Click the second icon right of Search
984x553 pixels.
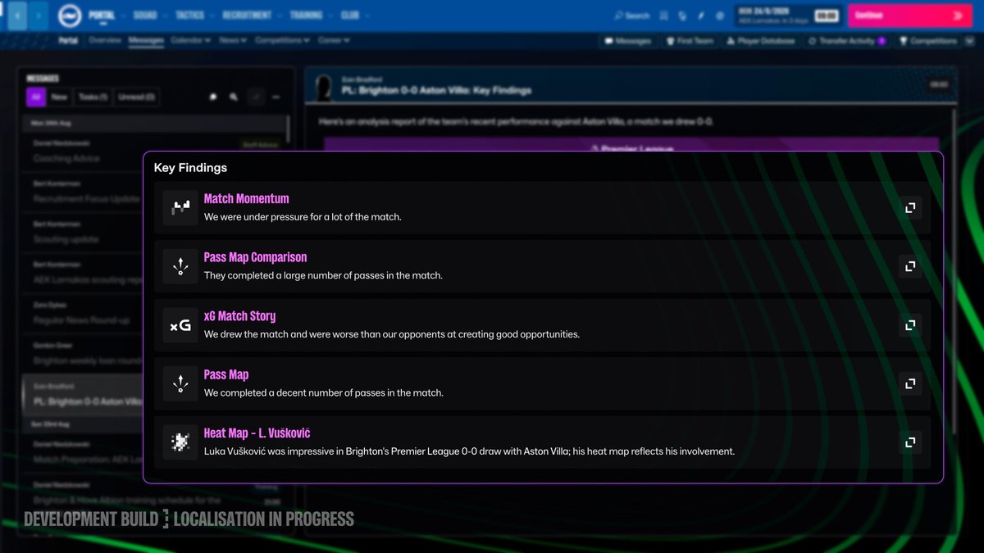tap(683, 16)
